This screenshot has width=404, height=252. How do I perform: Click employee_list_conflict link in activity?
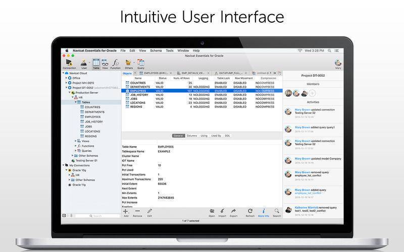click(x=308, y=193)
